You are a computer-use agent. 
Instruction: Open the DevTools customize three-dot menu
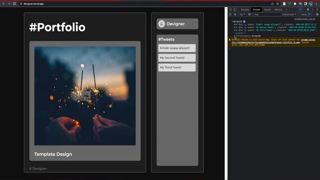(x=312, y=9)
